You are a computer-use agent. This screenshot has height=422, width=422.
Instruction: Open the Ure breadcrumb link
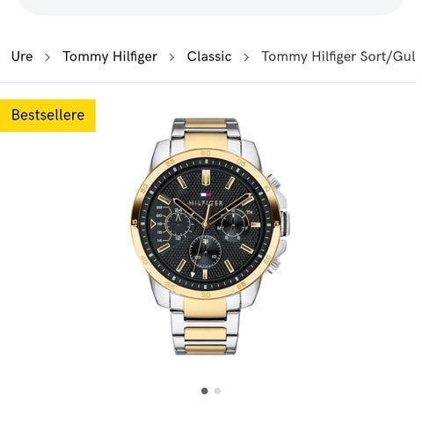pyautogui.click(x=22, y=56)
